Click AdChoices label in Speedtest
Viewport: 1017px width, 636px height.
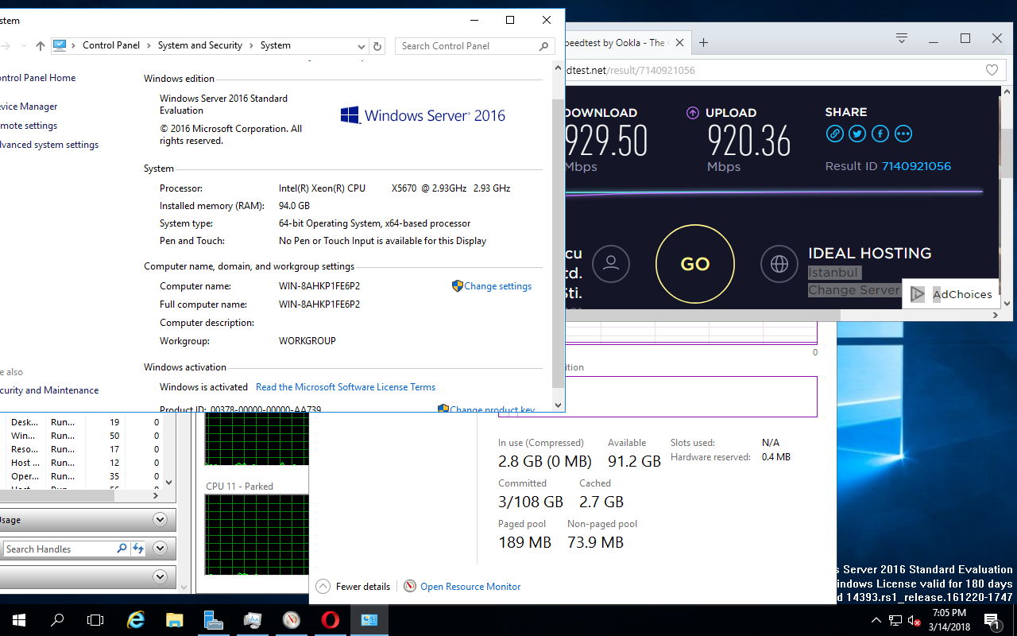(962, 294)
